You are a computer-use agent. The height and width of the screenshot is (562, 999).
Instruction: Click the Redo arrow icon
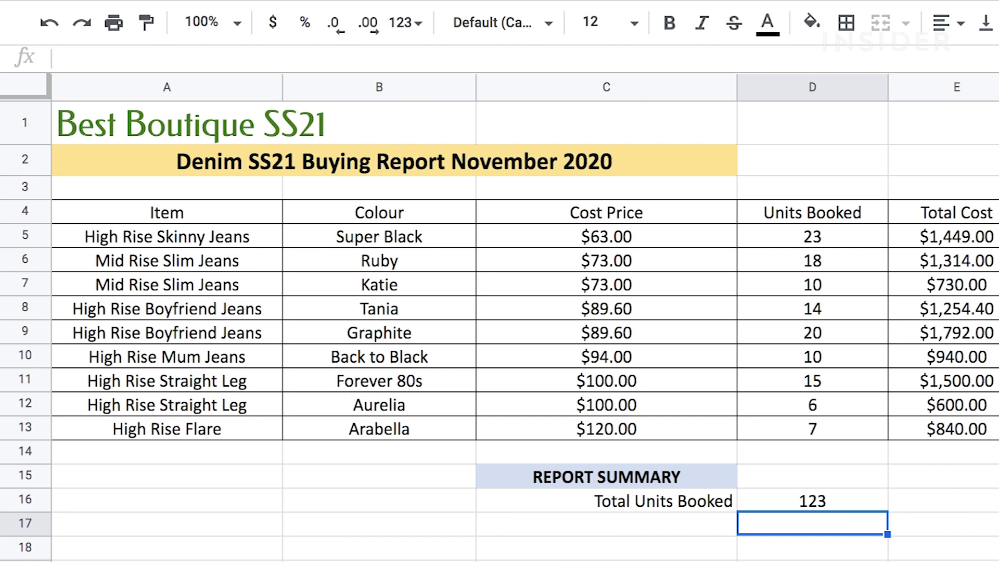(x=82, y=22)
